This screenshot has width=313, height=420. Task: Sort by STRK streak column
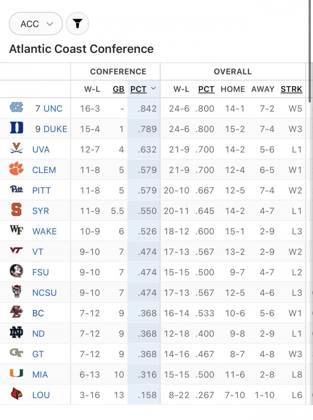pos(291,89)
